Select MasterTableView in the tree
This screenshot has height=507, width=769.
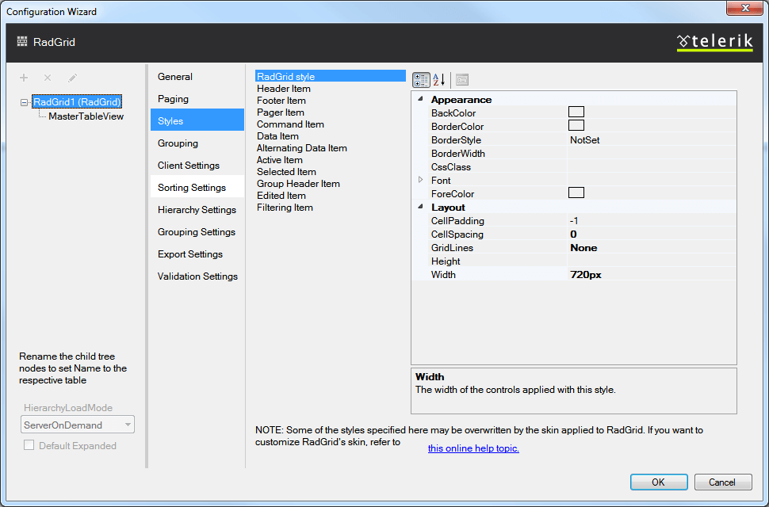pyautogui.click(x=86, y=116)
